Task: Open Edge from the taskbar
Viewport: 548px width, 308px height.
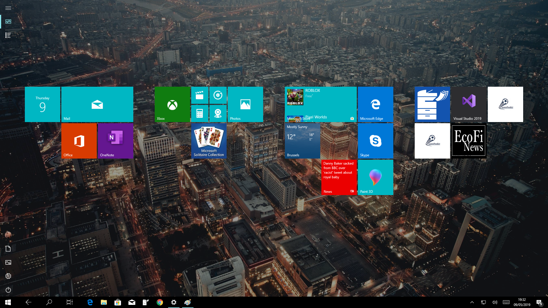Action: (90, 302)
